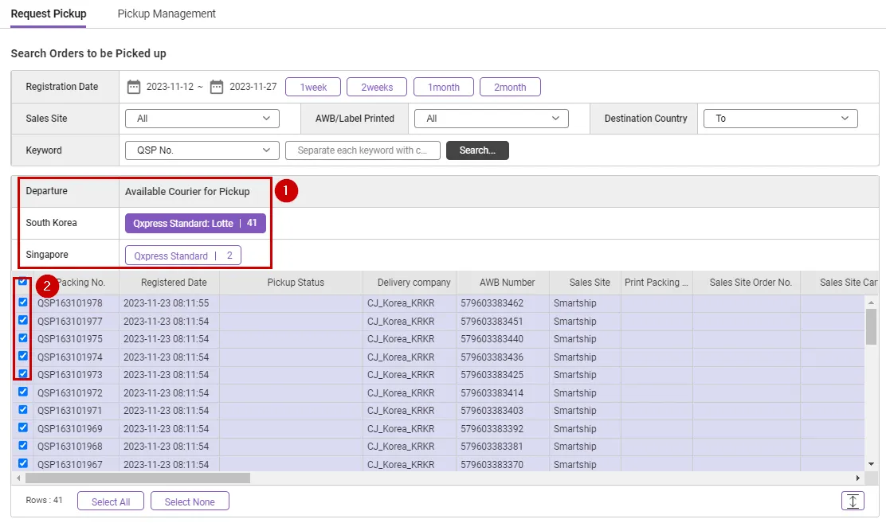Open the end date calendar icon

217,87
